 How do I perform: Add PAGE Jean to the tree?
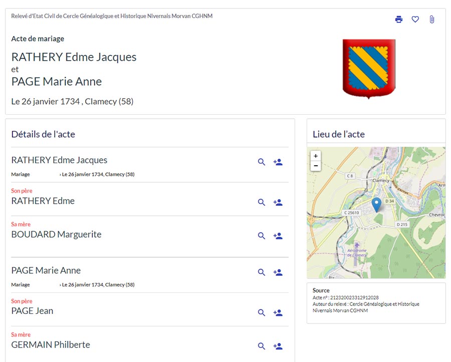click(x=278, y=313)
